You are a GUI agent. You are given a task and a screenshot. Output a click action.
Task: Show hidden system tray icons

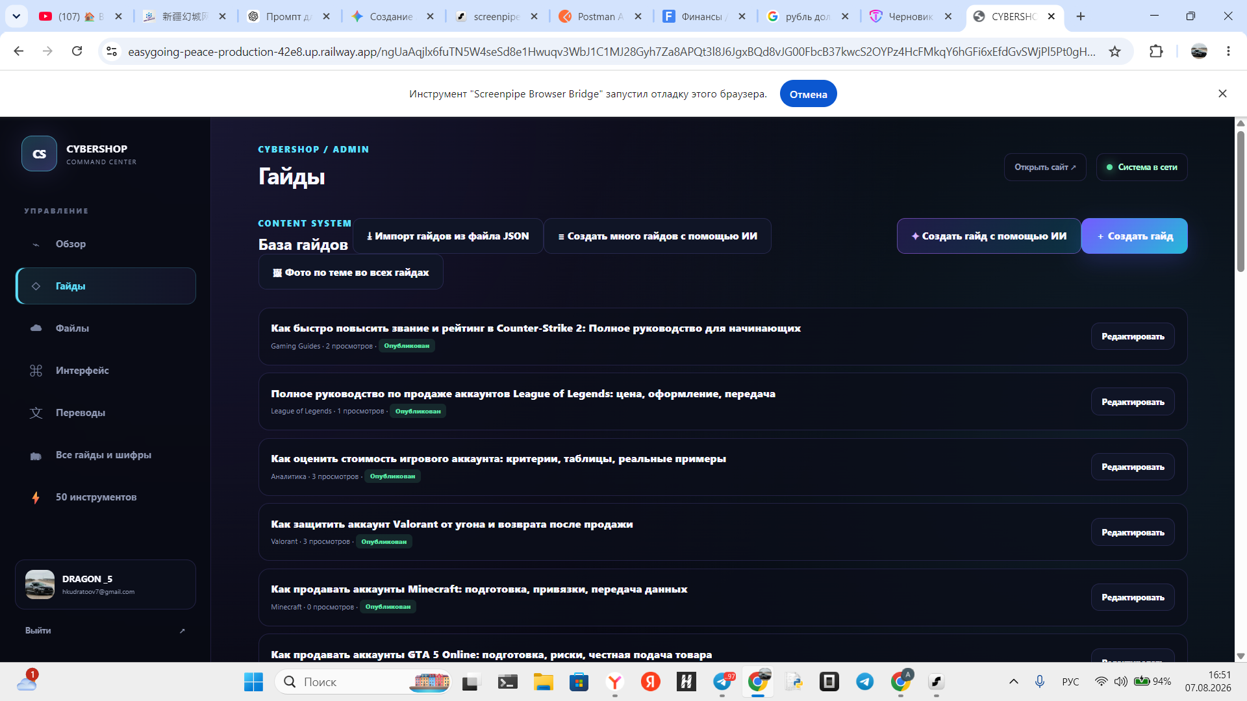pyautogui.click(x=1013, y=682)
